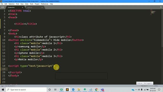
Task: Open the Preferences menu
Action: pyautogui.click(x=45, y=4)
